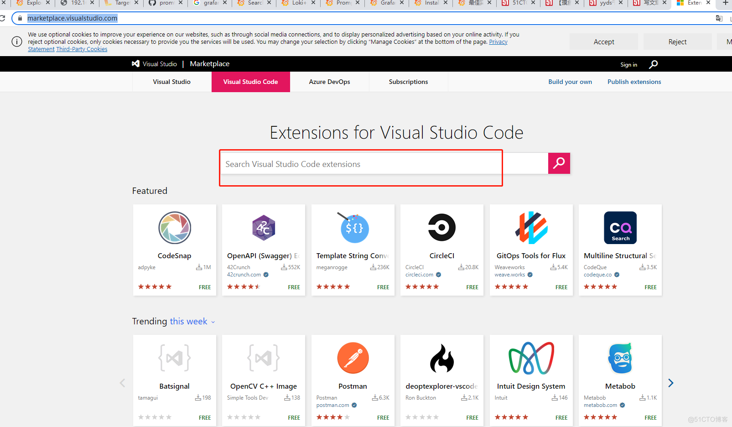Image resolution: width=732 pixels, height=427 pixels.
Task: Click the verified badge next to postman.com
Action: pyautogui.click(x=354, y=405)
